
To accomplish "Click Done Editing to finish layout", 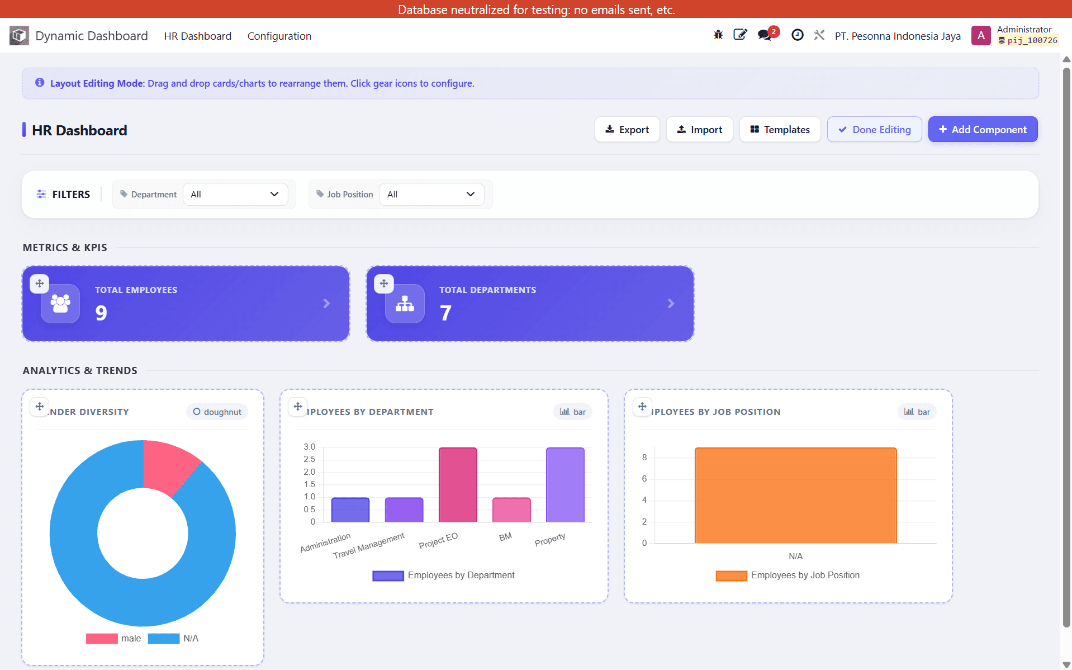I will [875, 129].
